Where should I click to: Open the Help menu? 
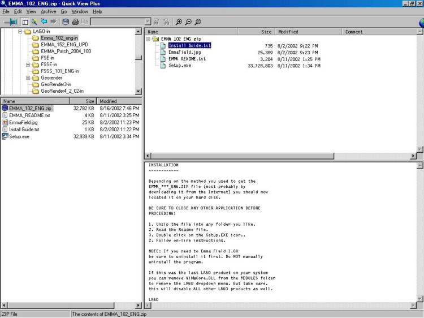point(97,12)
